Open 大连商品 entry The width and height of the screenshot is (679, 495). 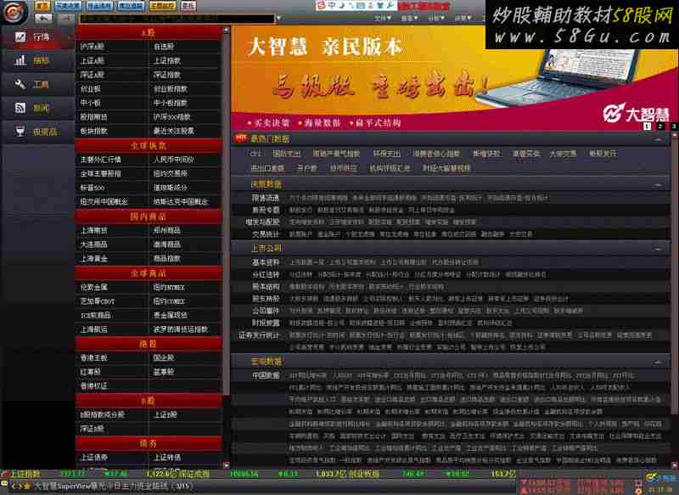(93, 245)
